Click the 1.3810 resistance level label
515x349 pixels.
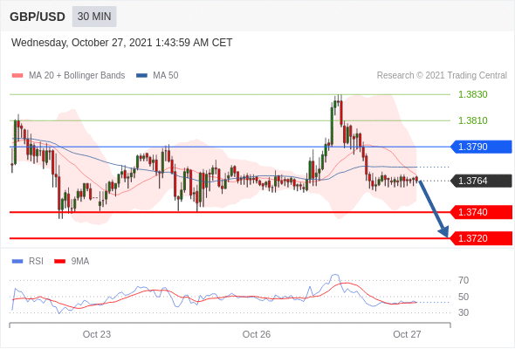(x=473, y=120)
